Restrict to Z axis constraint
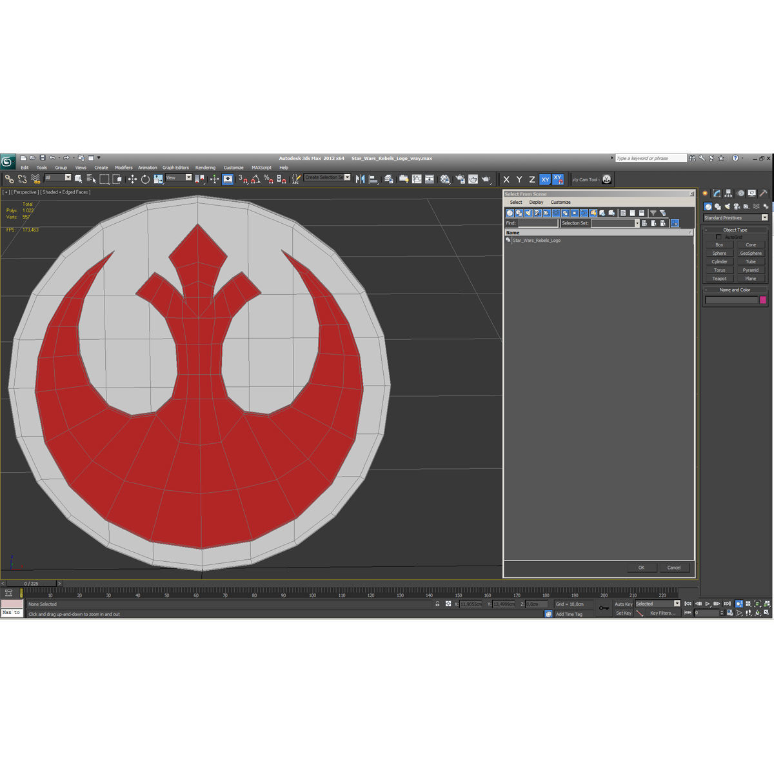 532,179
